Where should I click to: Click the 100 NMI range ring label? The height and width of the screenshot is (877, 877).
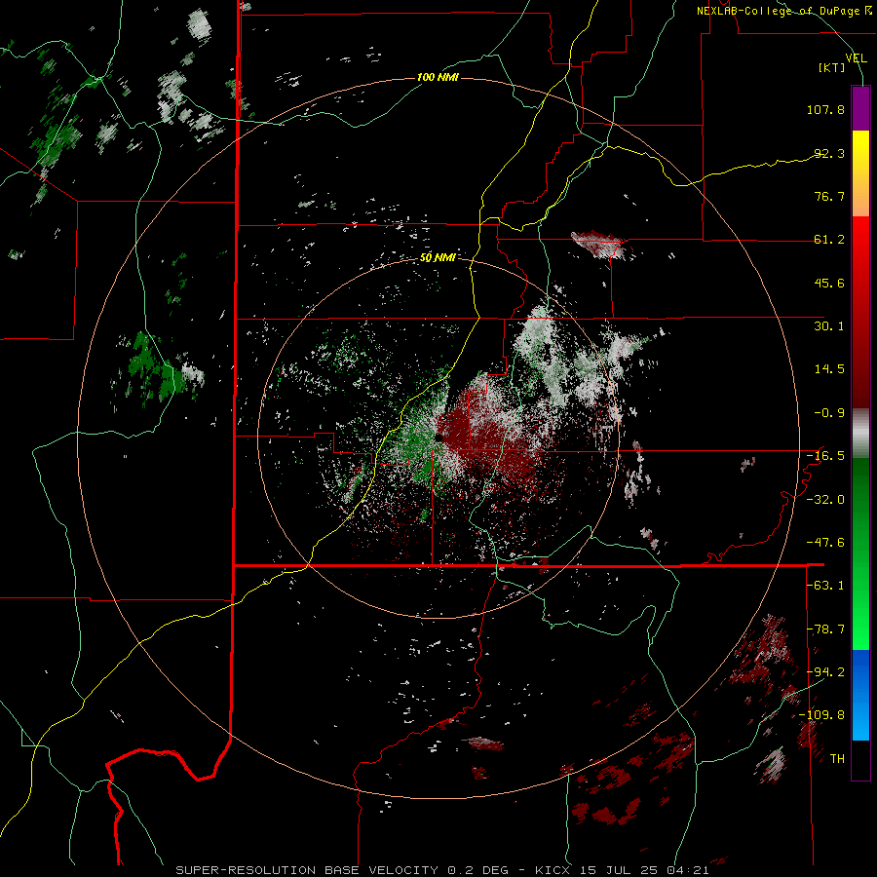438,77
